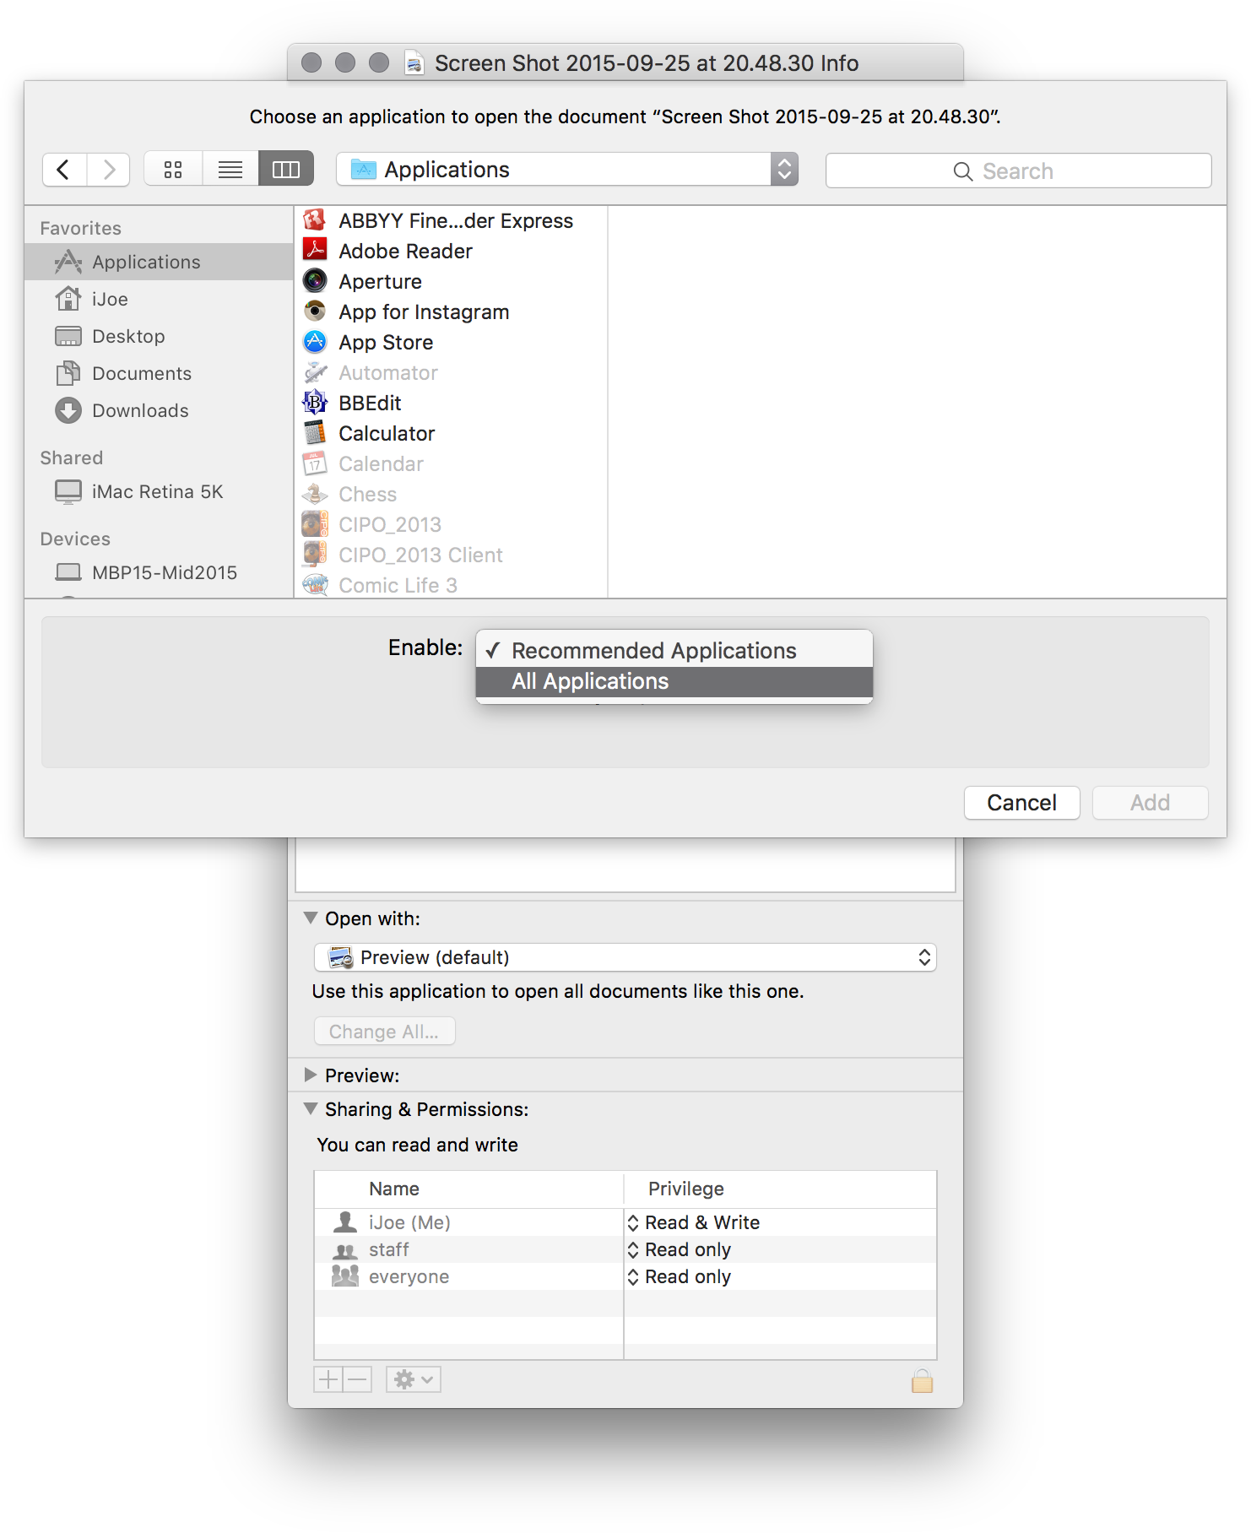Switch to list view
The image size is (1251, 1533).
click(230, 170)
